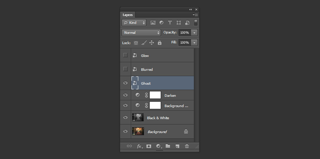Viewport: 320px width, 159px height.
Task: Hide the Ghost layer eye
Action: 125,83
